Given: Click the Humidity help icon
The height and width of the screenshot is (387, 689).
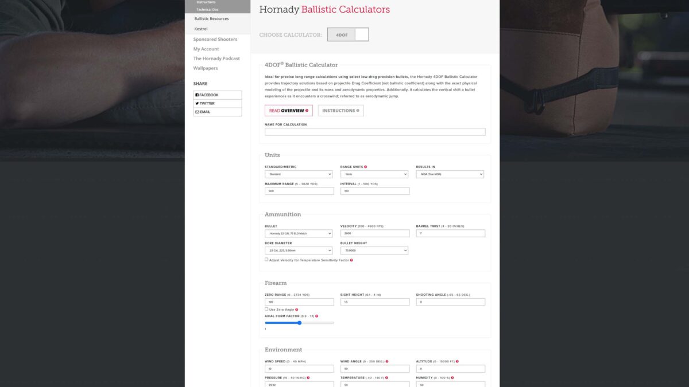Looking at the screenshot, I should (x=452, y=378).
